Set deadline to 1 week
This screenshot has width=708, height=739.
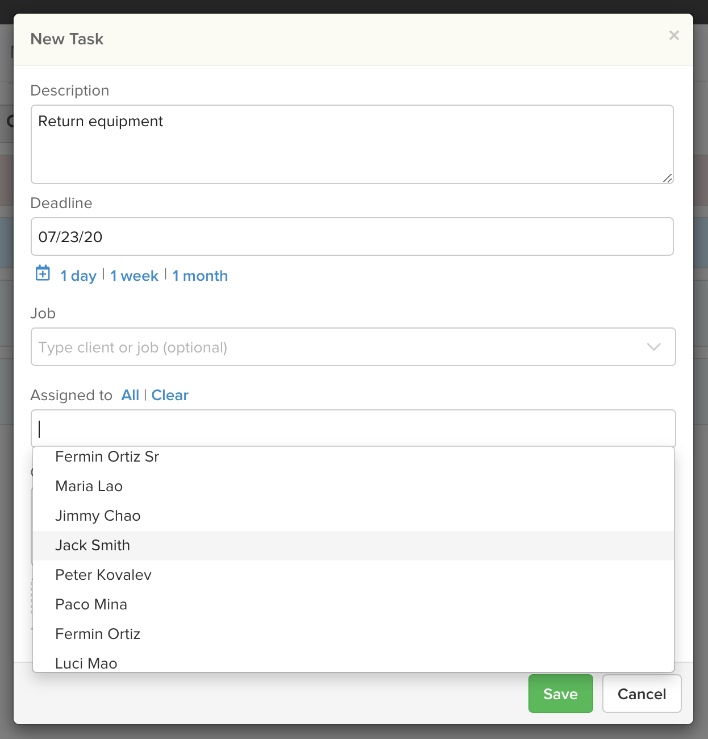(134, 276)
